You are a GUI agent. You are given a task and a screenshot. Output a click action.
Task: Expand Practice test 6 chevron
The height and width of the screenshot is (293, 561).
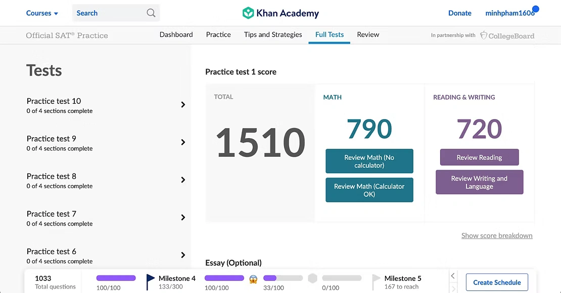(x=183, y=255)
